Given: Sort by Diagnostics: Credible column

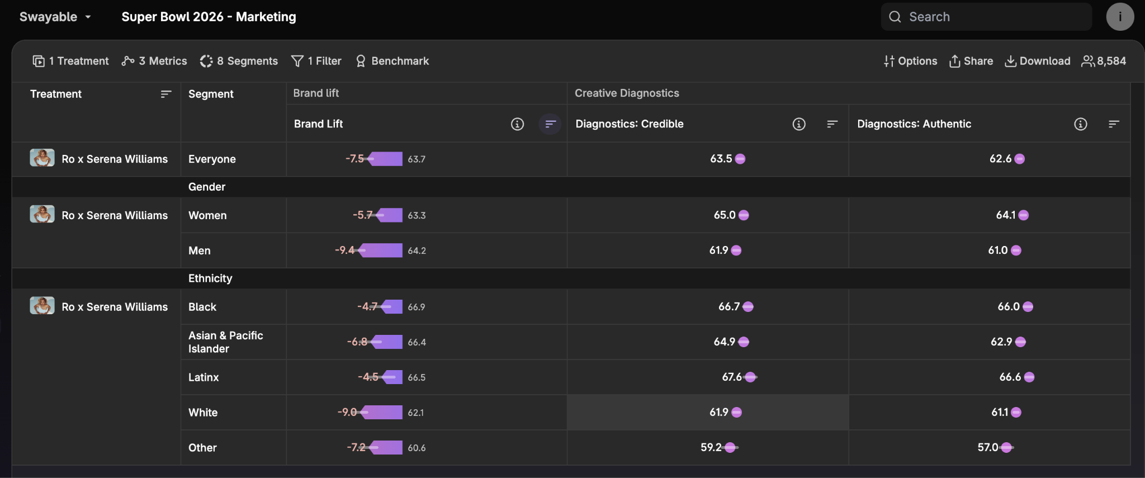Looking at the screenshot, I should pyautogui.click(x=832, y=124).
